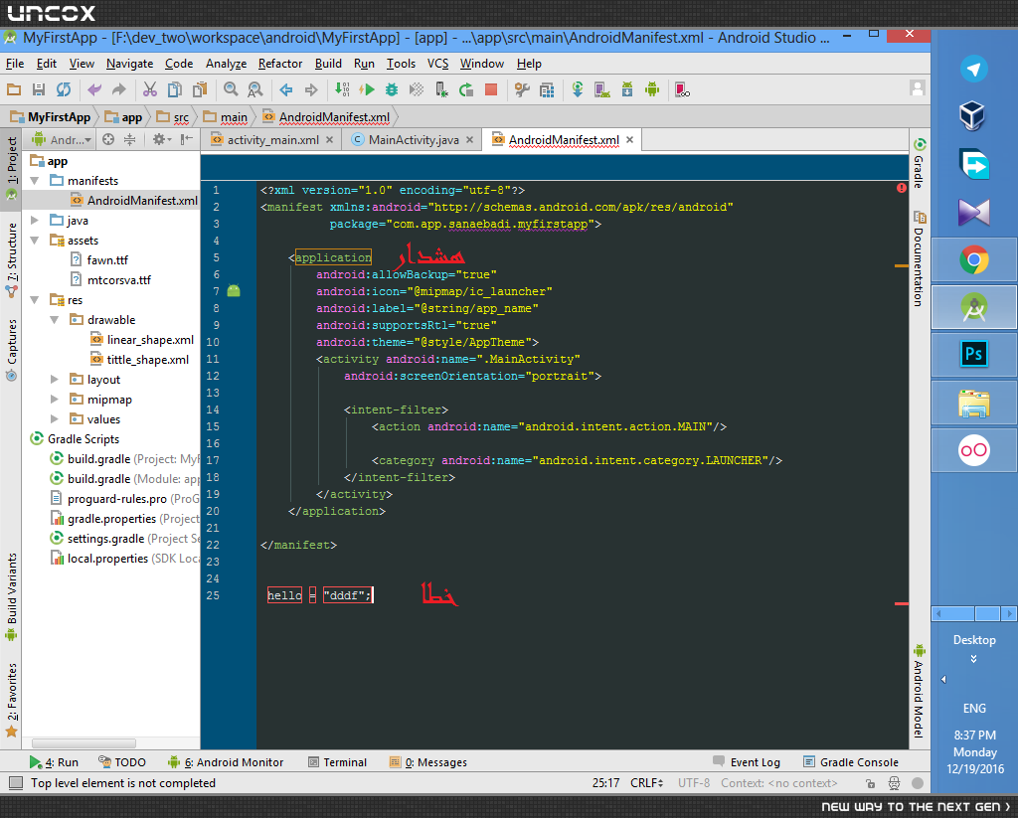Screen dimensions: 1018x818
Task: Open the Android project view dropdown
Action: (62, 139)
